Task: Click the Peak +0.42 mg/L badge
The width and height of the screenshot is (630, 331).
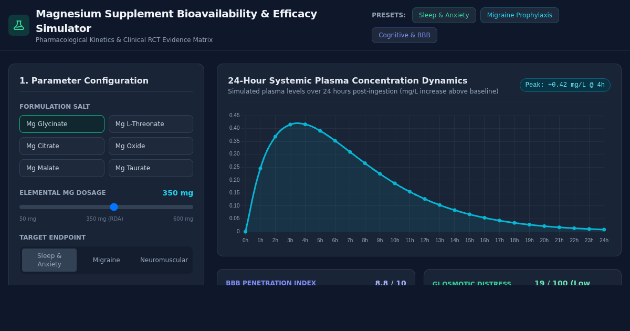Action: pos(565,85)
